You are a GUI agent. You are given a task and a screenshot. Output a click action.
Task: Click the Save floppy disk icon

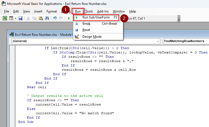tap(20, 18)
